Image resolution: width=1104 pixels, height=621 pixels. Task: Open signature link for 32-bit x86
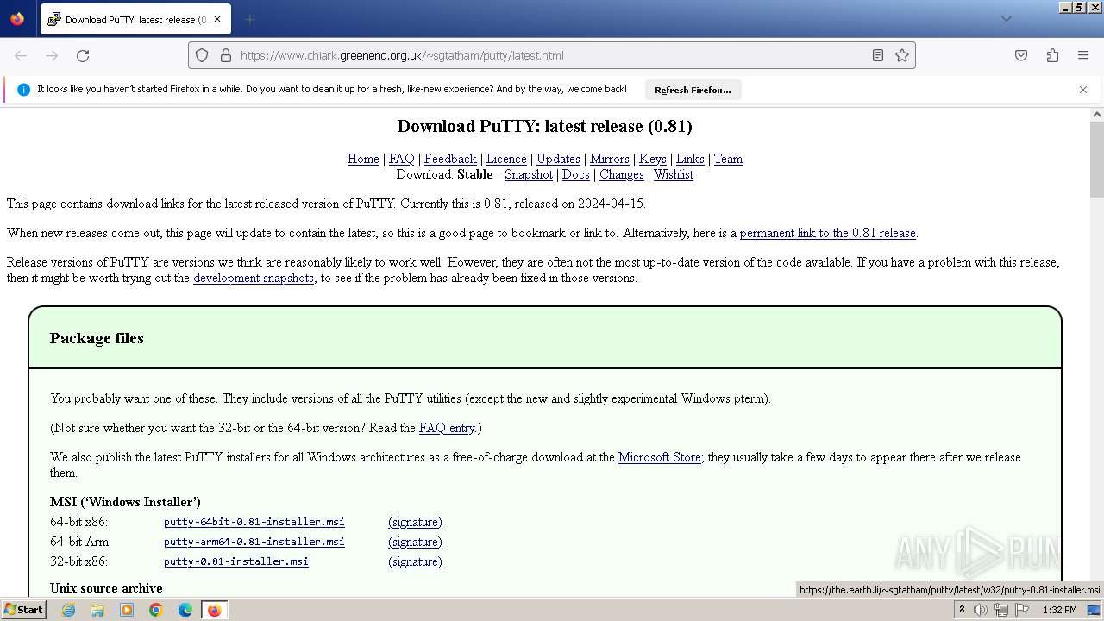tap(415, 561)
